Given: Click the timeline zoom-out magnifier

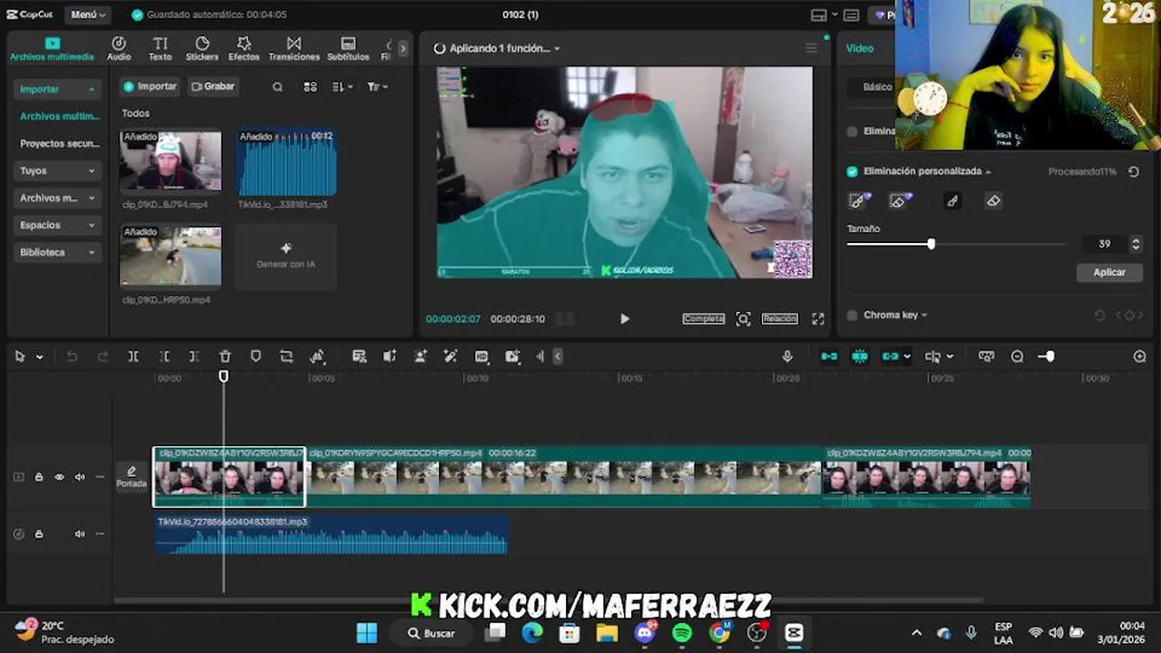Looking at the screenshot, I should 1018,356.
